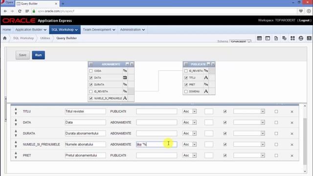Collapse the PUBLICATII table box
Image resolution: width=313 pixels, height=176 pixels.
208,64
